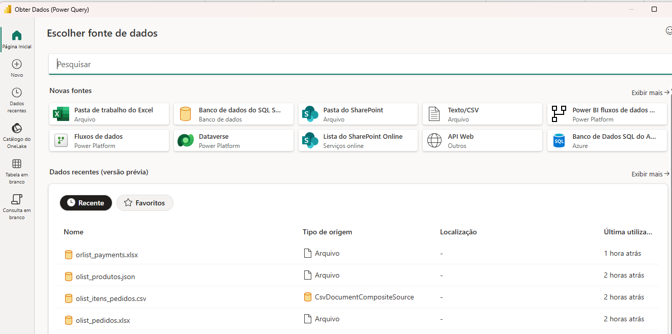Choose Pasta de trabalho do Excel source
The width and height of the screenshot is (672, 334).
109,114
